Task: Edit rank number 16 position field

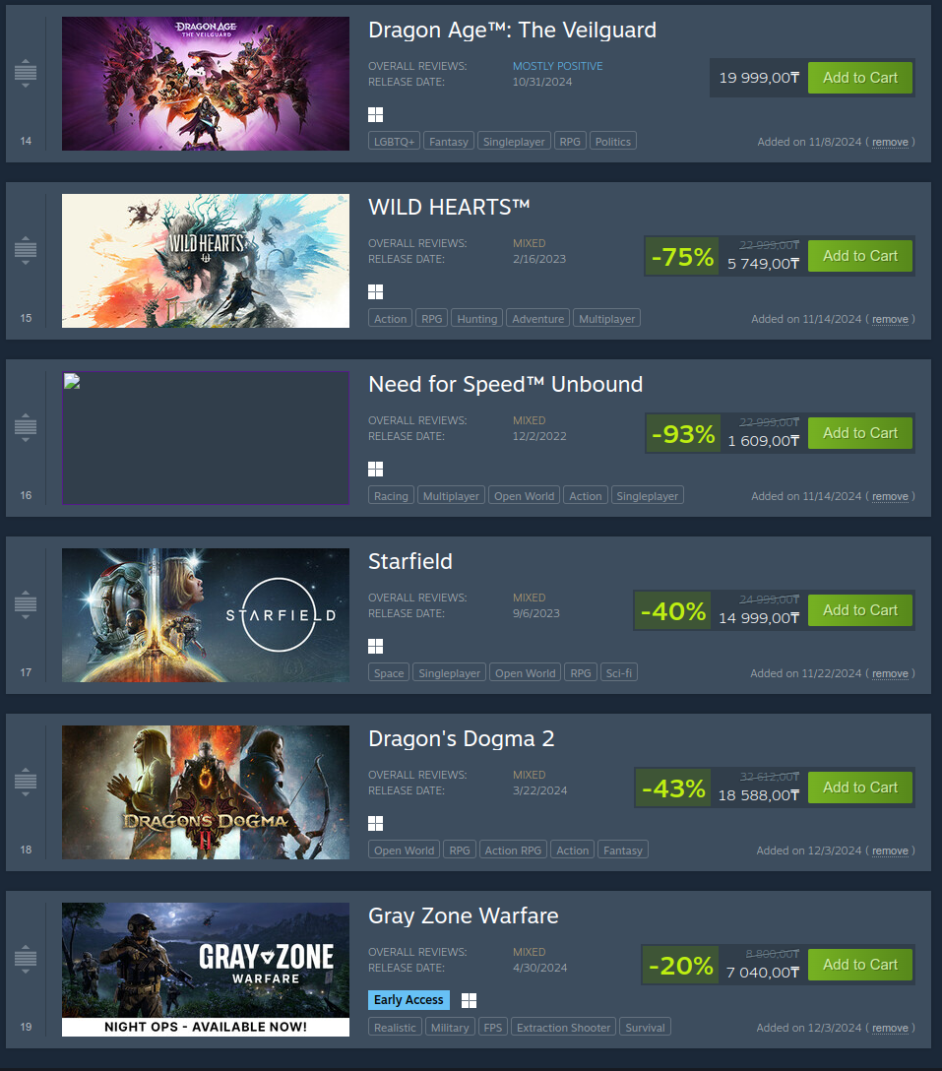Action: (x=26, y=495)
